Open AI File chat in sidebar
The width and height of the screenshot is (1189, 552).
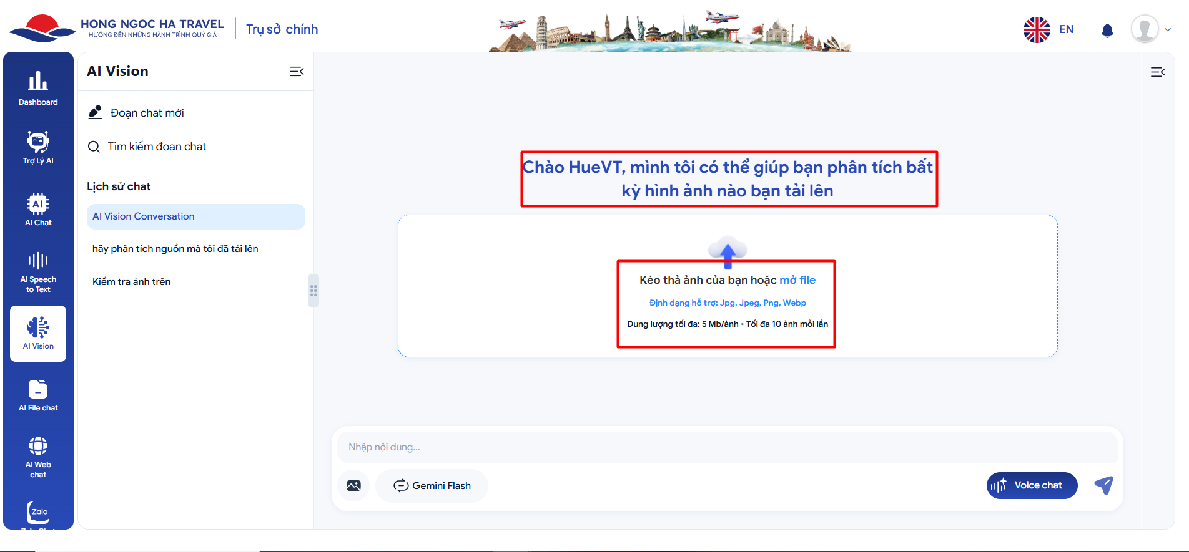coord(38,395)
